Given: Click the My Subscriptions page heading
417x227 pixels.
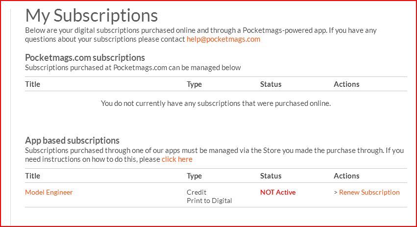Looking at the screenshot, I should (92, 16).
